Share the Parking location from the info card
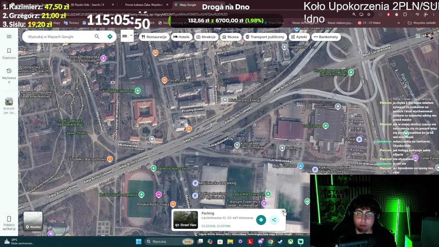 pos(274,220)
